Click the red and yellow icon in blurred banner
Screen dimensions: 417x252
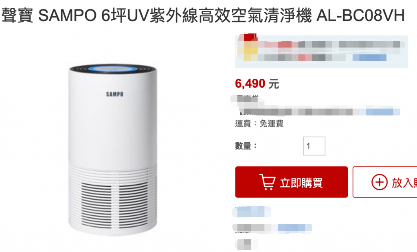click(247, 47)
